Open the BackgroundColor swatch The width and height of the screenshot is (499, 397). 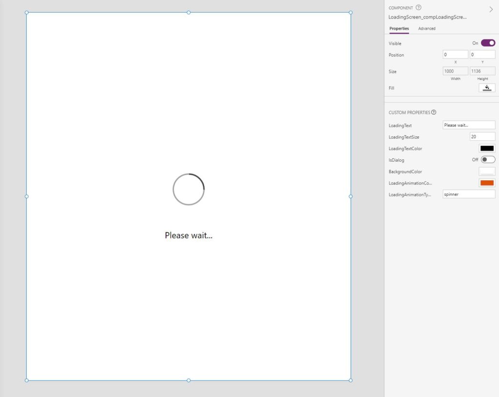click(487, 171)
